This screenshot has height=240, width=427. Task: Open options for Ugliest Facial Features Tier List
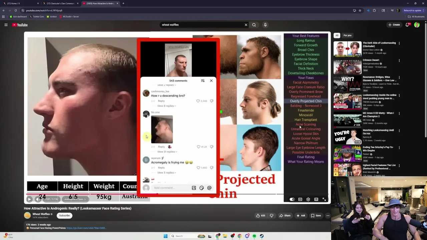coord(399,166)
